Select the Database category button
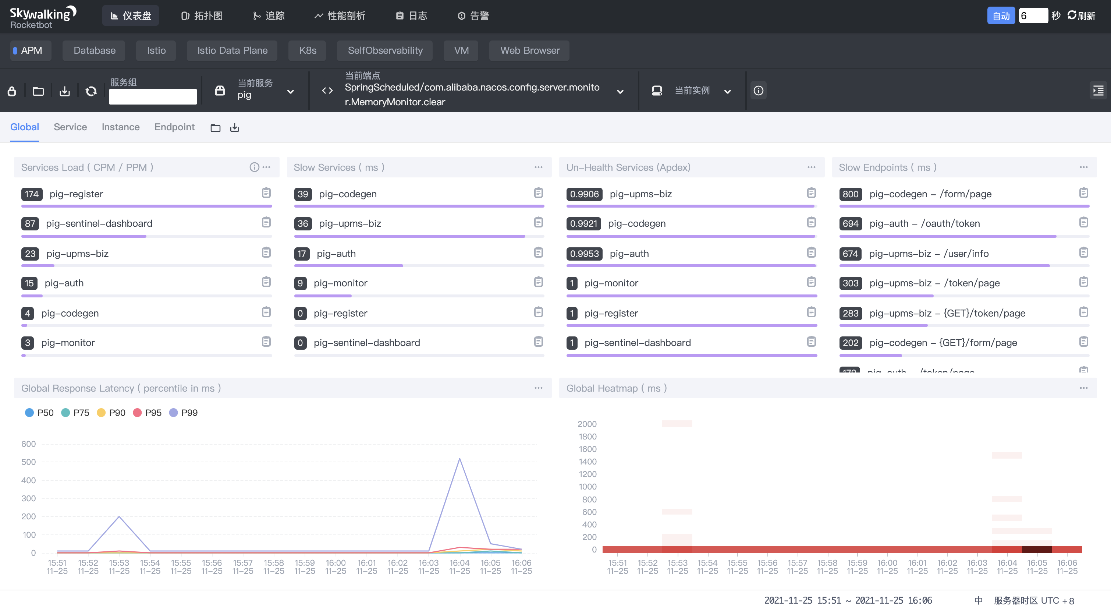 [93, 50]
